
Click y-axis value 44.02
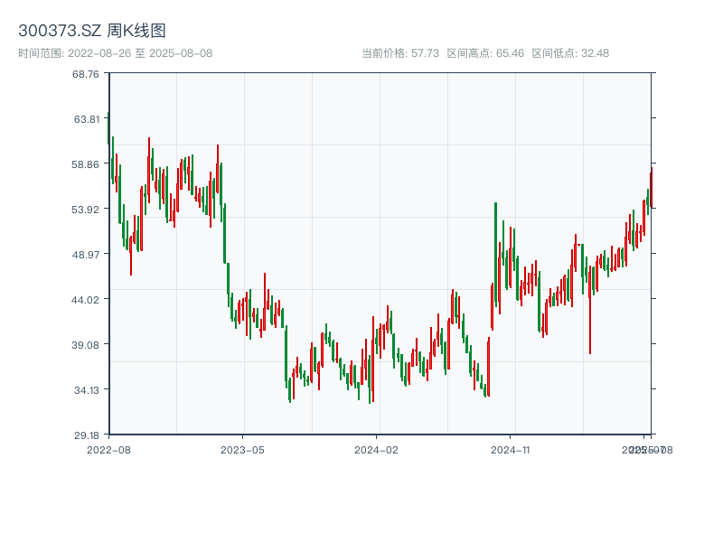[x=85, y=300]
